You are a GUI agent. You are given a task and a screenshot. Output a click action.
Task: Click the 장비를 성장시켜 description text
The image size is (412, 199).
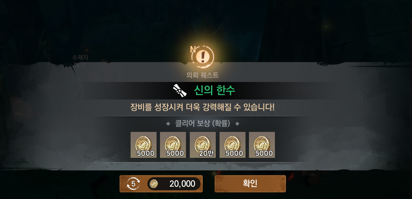click(202, 107)
